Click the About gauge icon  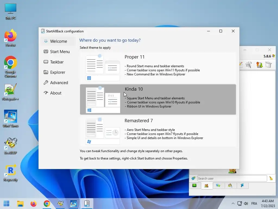[46, 93]
